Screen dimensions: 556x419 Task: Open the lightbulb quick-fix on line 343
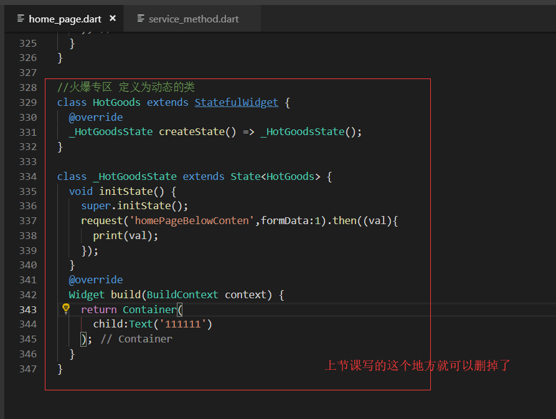point(66,309)
